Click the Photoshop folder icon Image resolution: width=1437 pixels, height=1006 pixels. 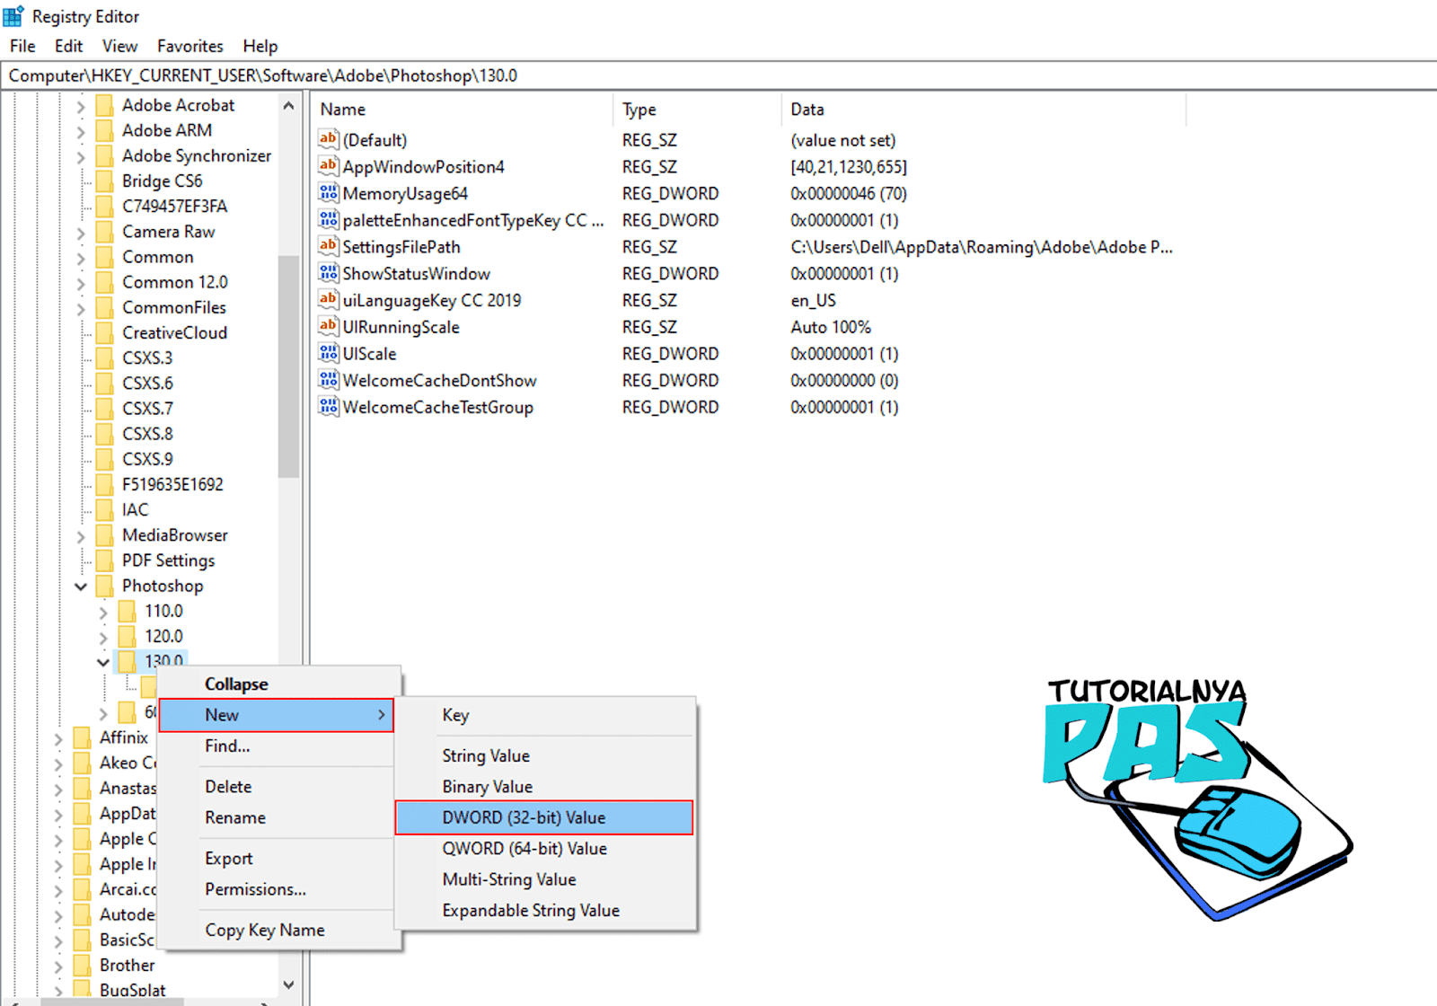104,586
